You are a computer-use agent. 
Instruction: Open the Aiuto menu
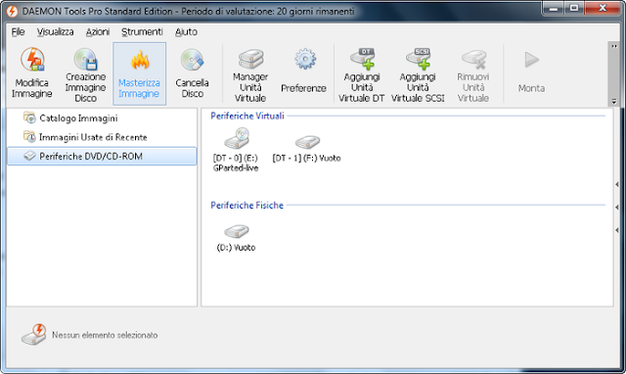[x=186, y=32]
